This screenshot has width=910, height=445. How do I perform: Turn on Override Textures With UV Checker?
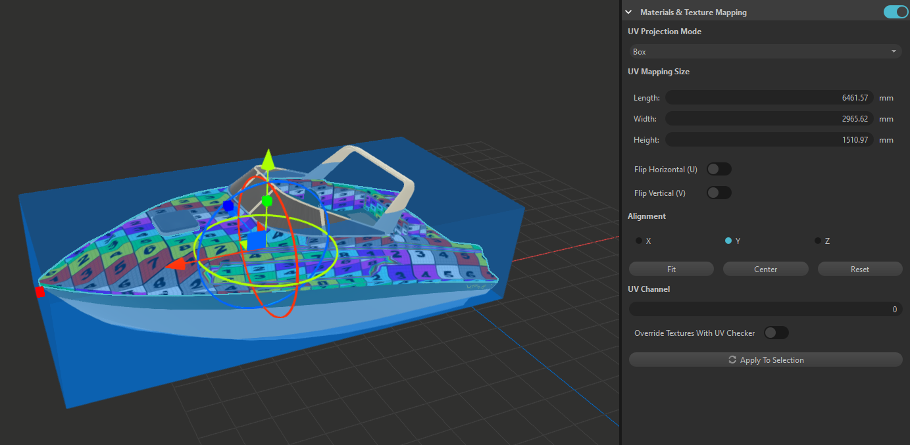pos(776,333)
